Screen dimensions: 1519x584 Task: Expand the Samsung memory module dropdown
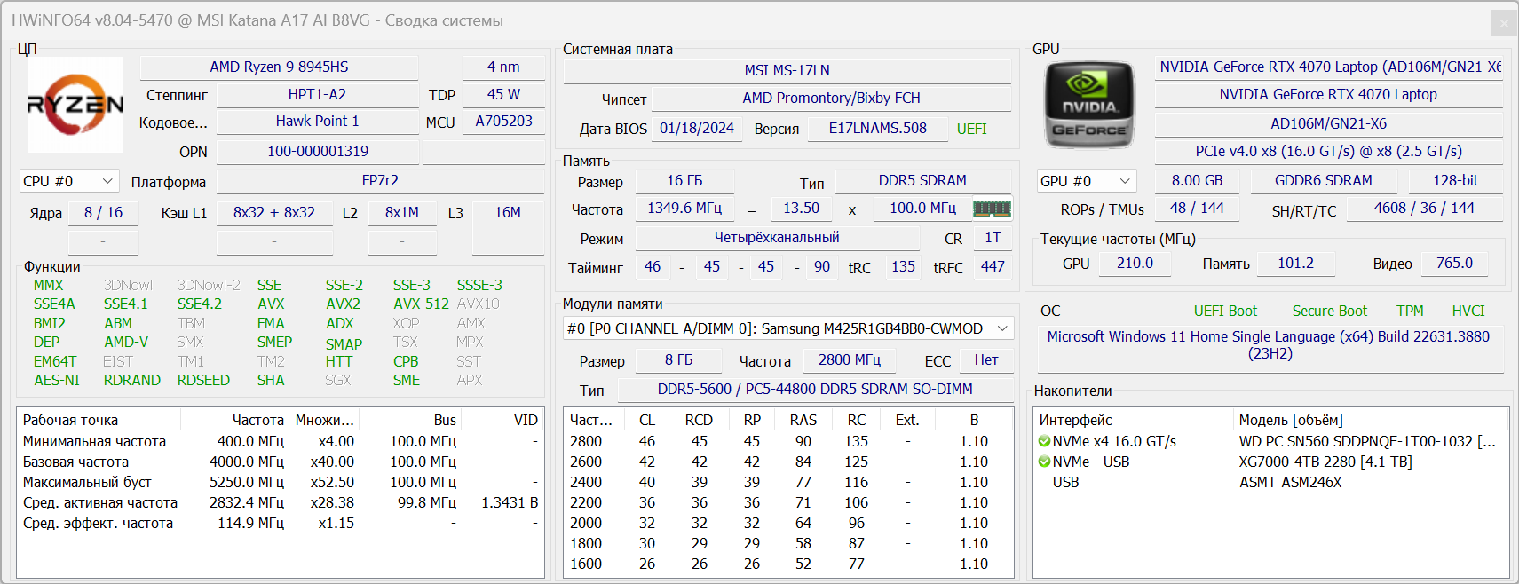1002,328
